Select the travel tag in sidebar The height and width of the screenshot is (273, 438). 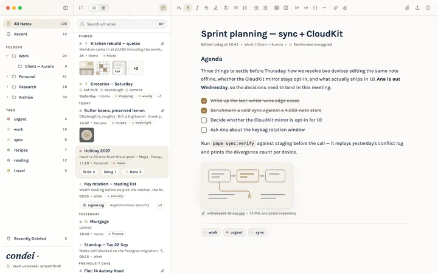tap(36, 170)
